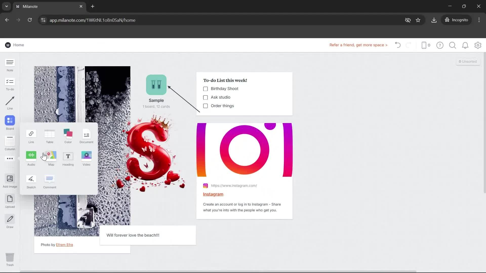Open Chrome's three-dot menu

pos(479,20)
